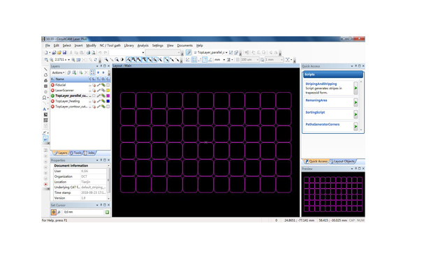Click the New document icon
Image resolution: width=447 pixels, height=258 pixels.
pyautogui.click(x=45, y=52)
